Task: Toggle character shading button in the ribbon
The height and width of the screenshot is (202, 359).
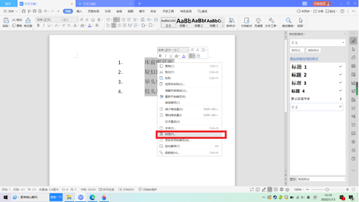Action: click(97, 25)
